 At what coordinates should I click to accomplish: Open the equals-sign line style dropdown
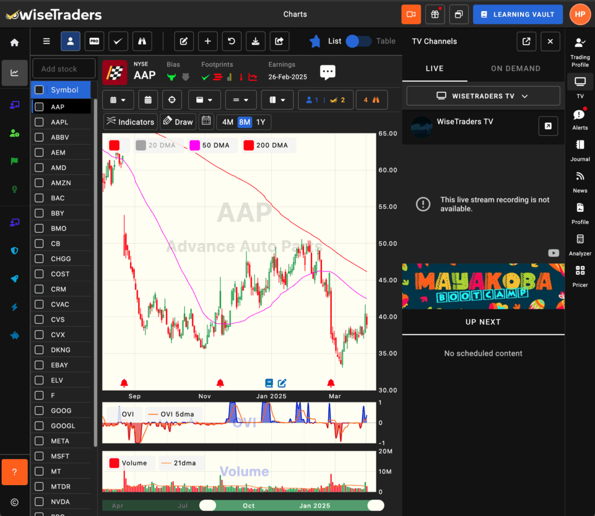click(x=241, y=100)
